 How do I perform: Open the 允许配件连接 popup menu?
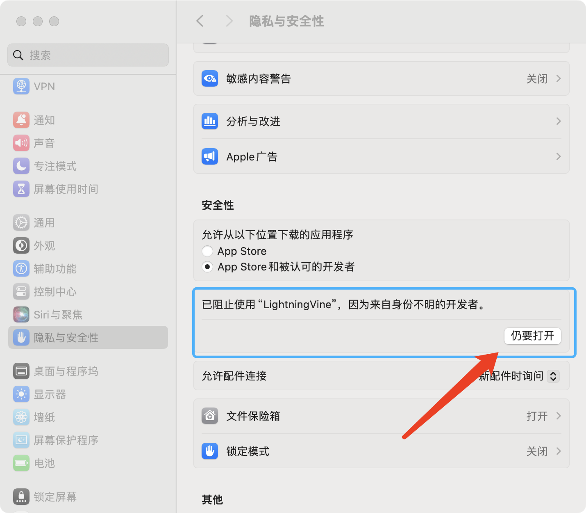coord(553,376)
